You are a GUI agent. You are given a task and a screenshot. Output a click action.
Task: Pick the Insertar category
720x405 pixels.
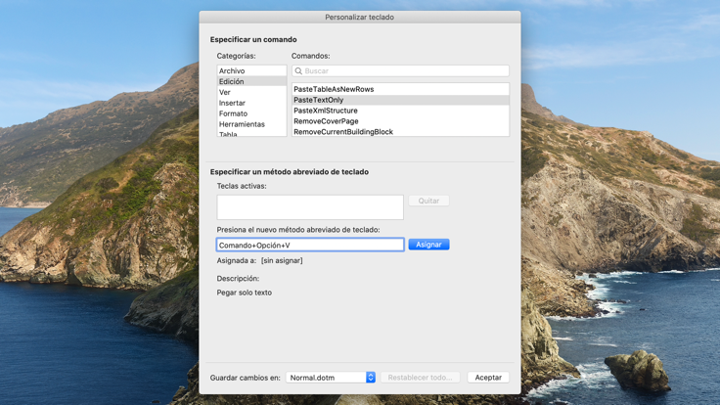[251, 103]
